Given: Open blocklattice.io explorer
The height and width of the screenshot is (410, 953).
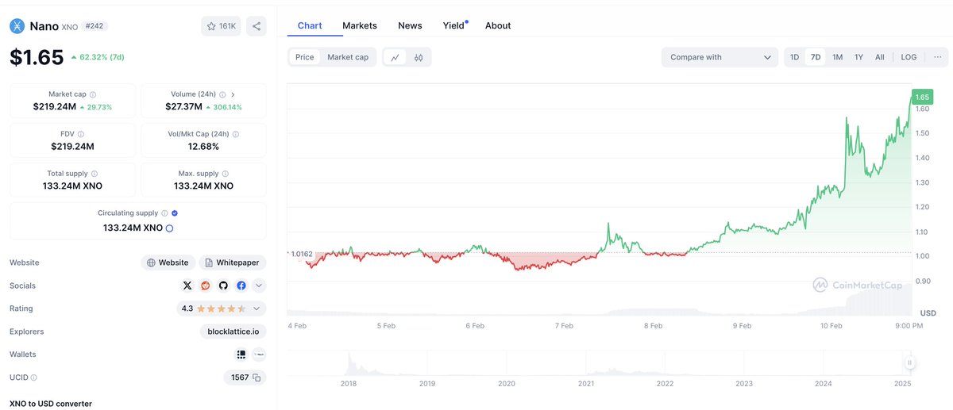Looking at the screenshot, I should pyautogui.click(x=233, y=331).
